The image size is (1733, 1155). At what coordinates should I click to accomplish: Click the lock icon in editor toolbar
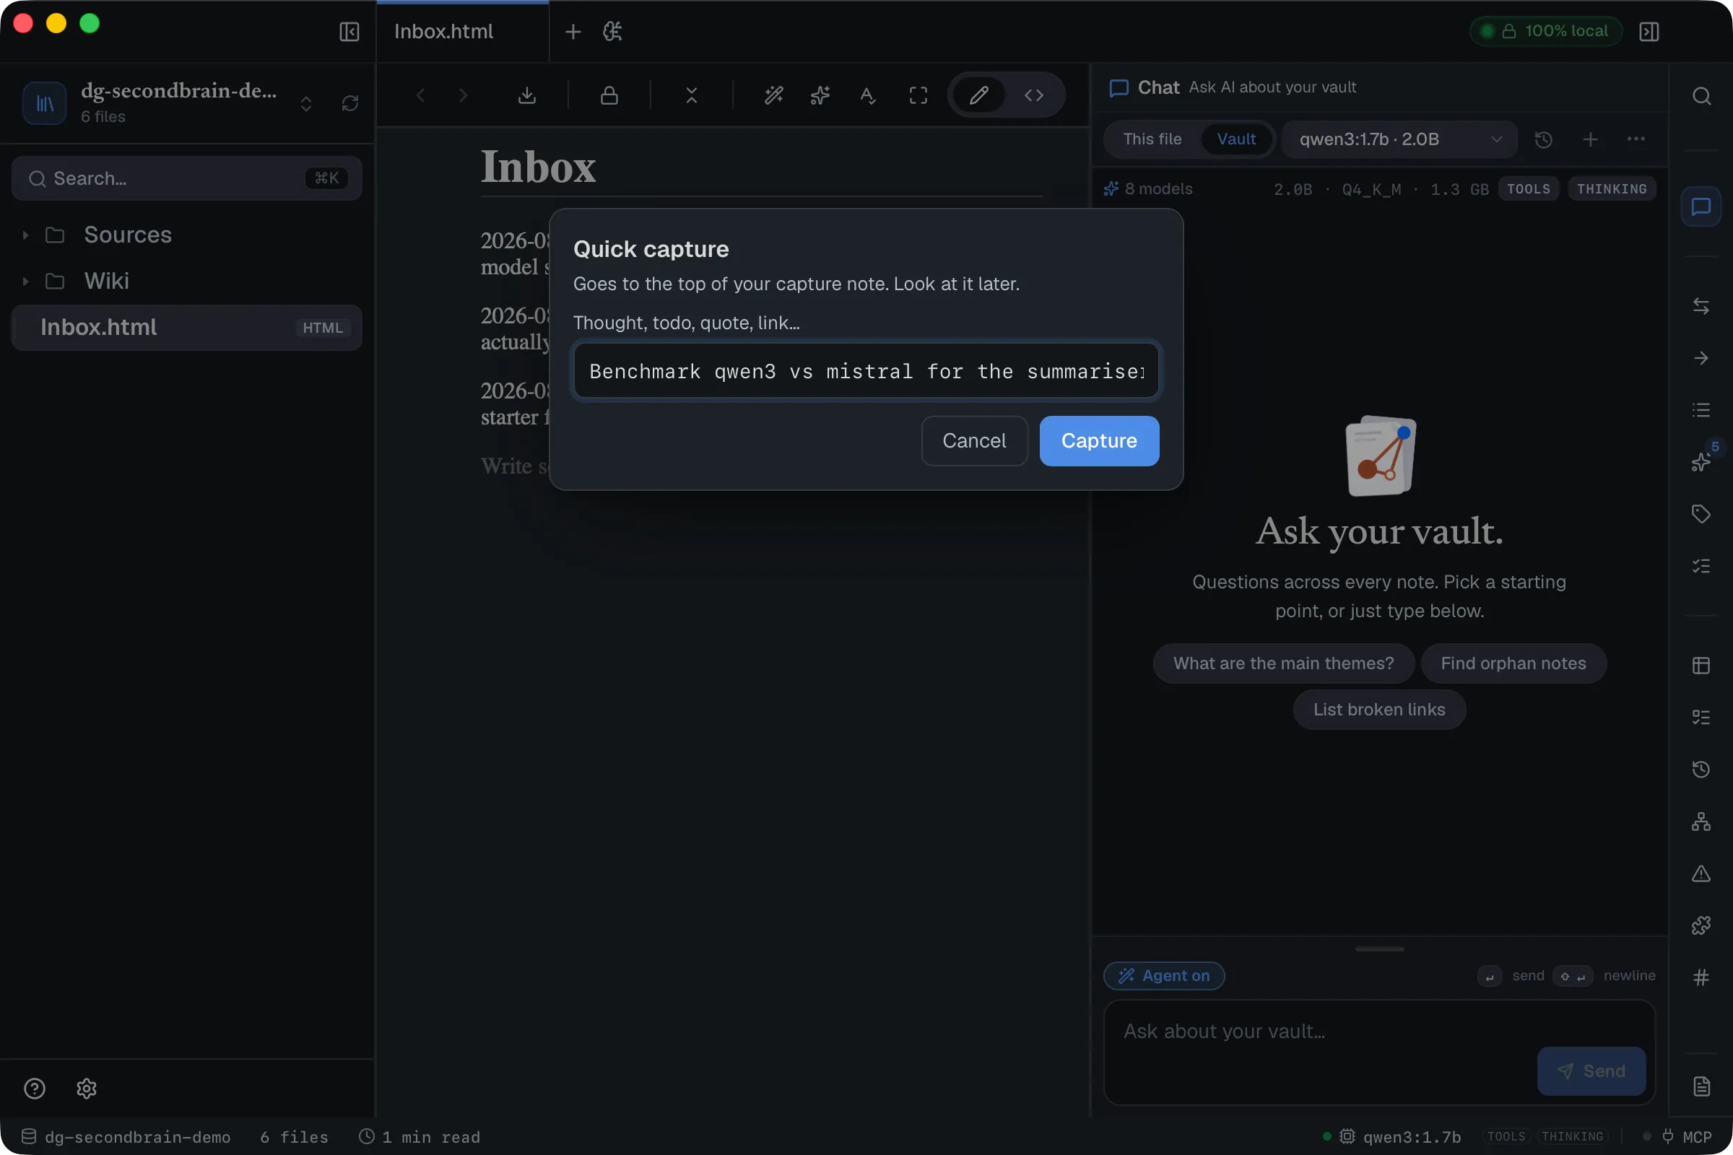click(609, 95)
